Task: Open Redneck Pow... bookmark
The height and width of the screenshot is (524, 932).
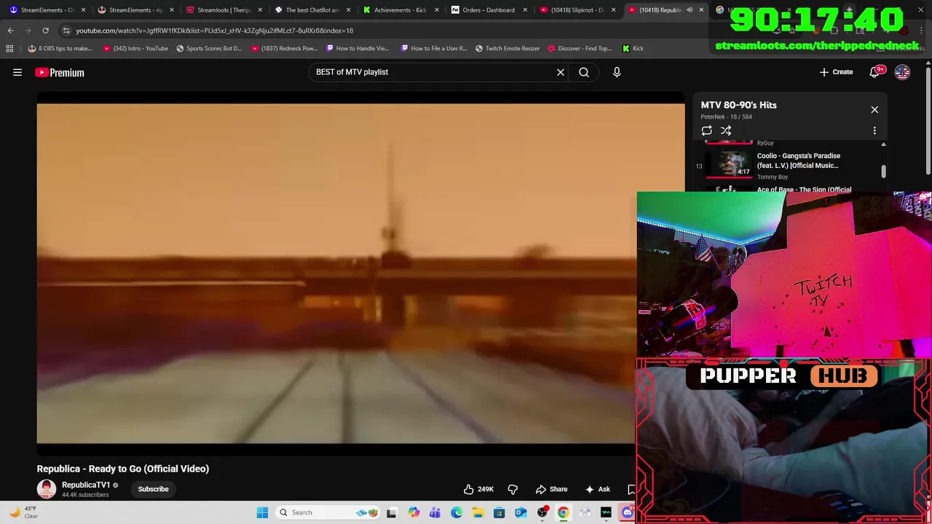Action: 284,48
